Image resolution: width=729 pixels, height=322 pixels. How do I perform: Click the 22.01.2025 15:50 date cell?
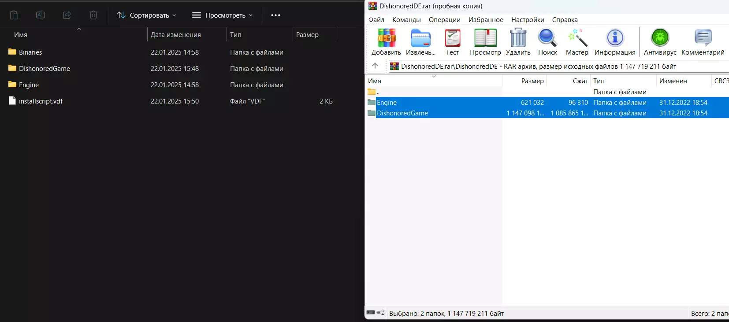[x=175, y=101]
